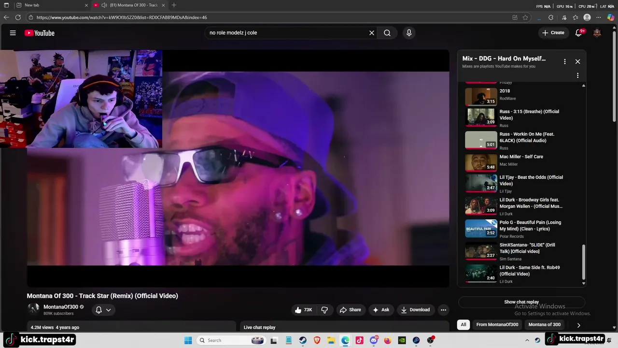This screenshot has width=618, height=348.
Task: Share the video
Action: [350, 310]
